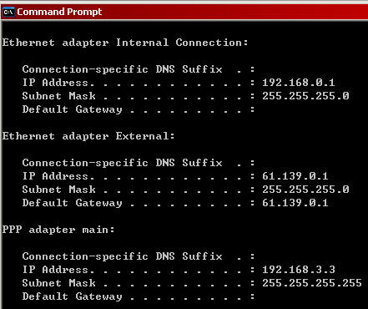Click Internal Connection IP Address label
The image size is (368, 309).
pyautogui.click(x=58, y=83)
